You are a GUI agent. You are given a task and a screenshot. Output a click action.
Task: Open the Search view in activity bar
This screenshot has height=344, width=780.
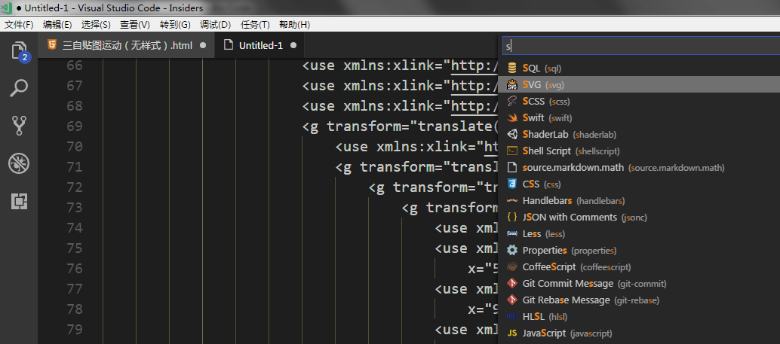click(x=19, y=88)
